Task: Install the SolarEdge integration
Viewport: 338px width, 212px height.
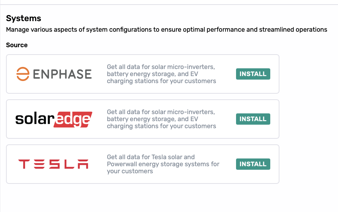Action: [x=253, y=119]
